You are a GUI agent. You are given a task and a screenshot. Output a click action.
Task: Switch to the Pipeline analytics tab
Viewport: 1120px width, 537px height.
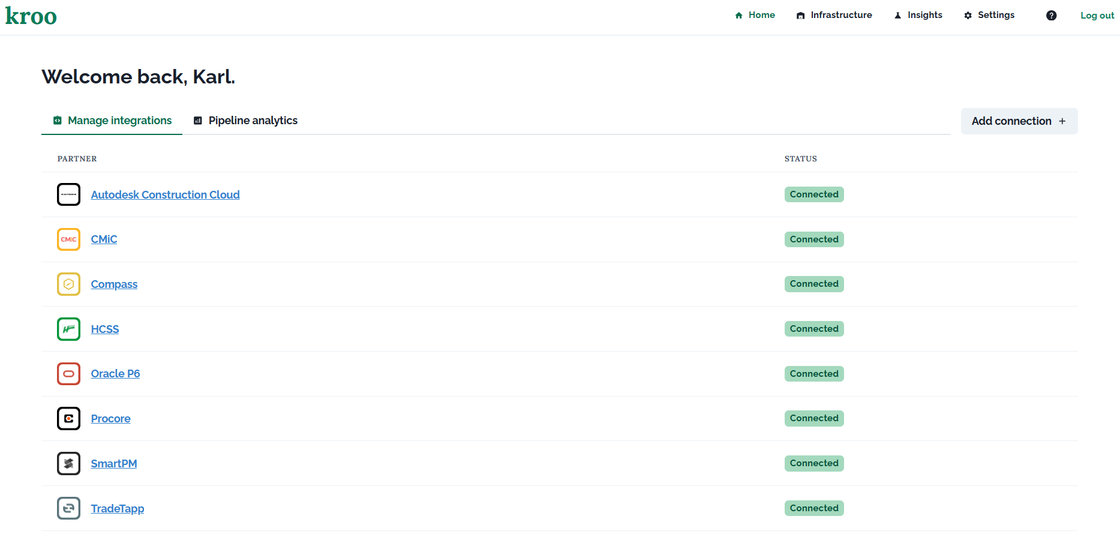click(245, 121)
